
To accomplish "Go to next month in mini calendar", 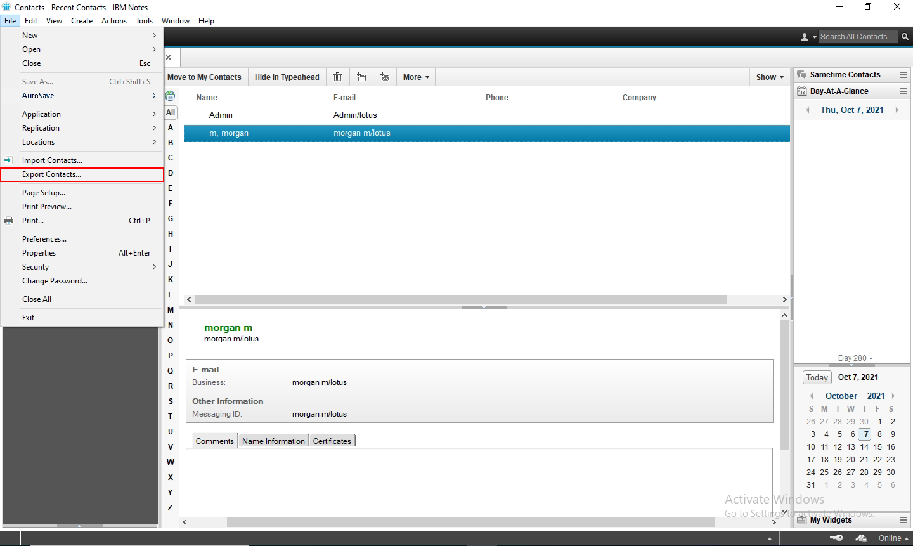I will [x=893, y=396].
